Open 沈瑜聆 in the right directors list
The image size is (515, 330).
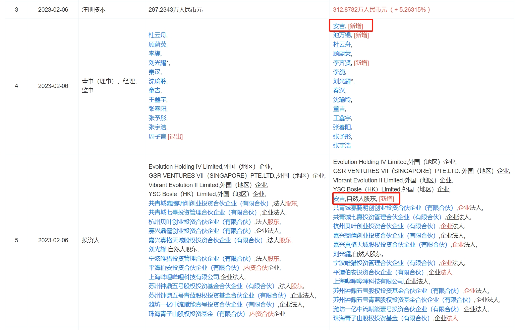click(x=342, y=100)
